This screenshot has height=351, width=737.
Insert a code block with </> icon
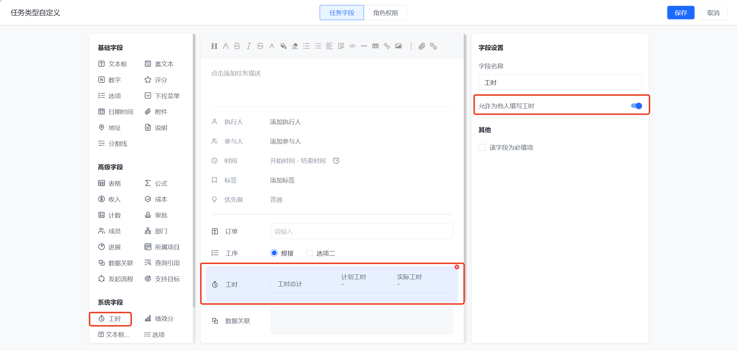tap(352, 46)
